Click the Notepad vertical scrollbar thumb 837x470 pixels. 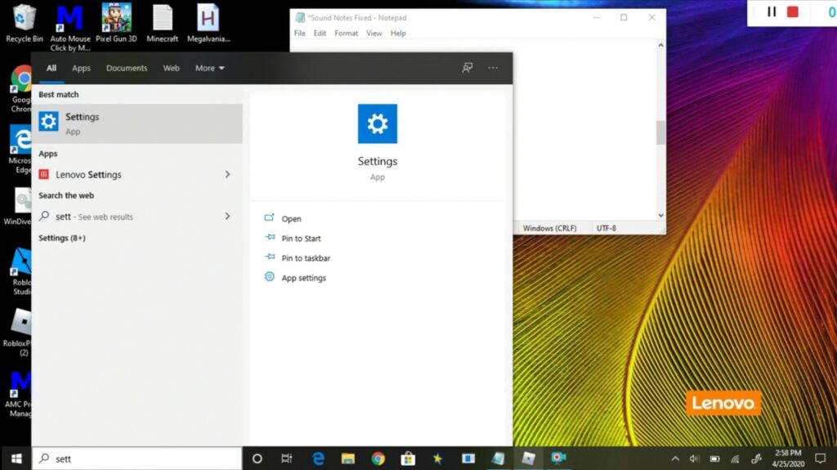[x=660, y=132]
